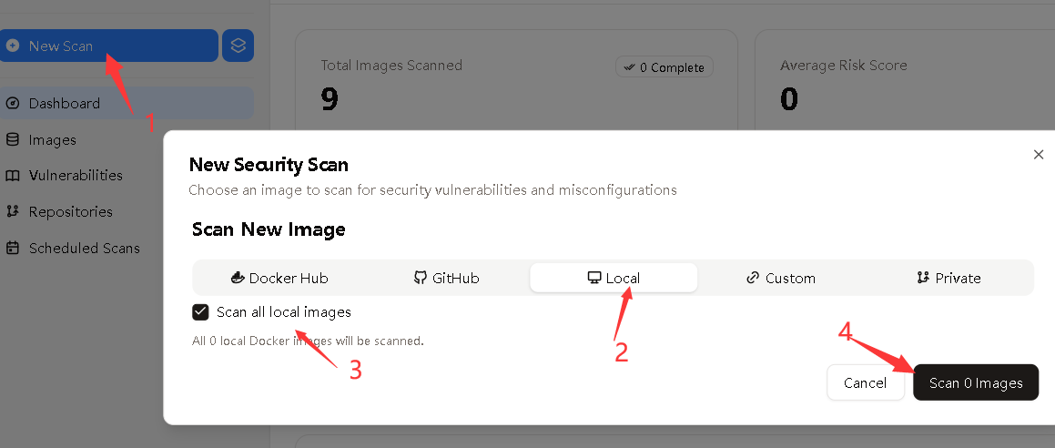Uncheck Scan all local images checkbox
1055x448 pixels.
(x=201, y=312)
